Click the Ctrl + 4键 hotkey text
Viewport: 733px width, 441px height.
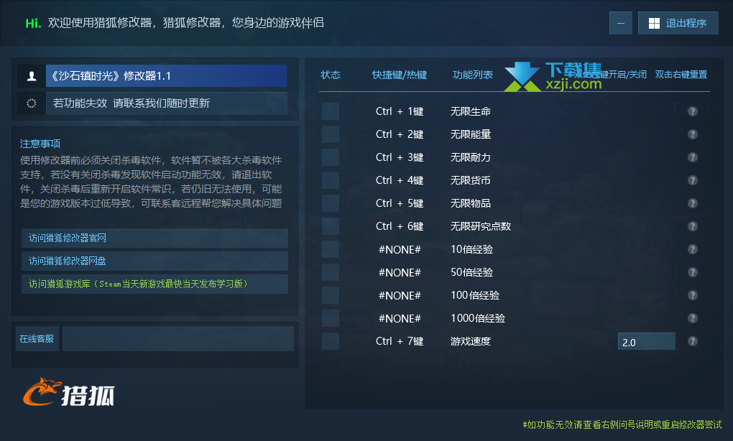tap(400, 180)
